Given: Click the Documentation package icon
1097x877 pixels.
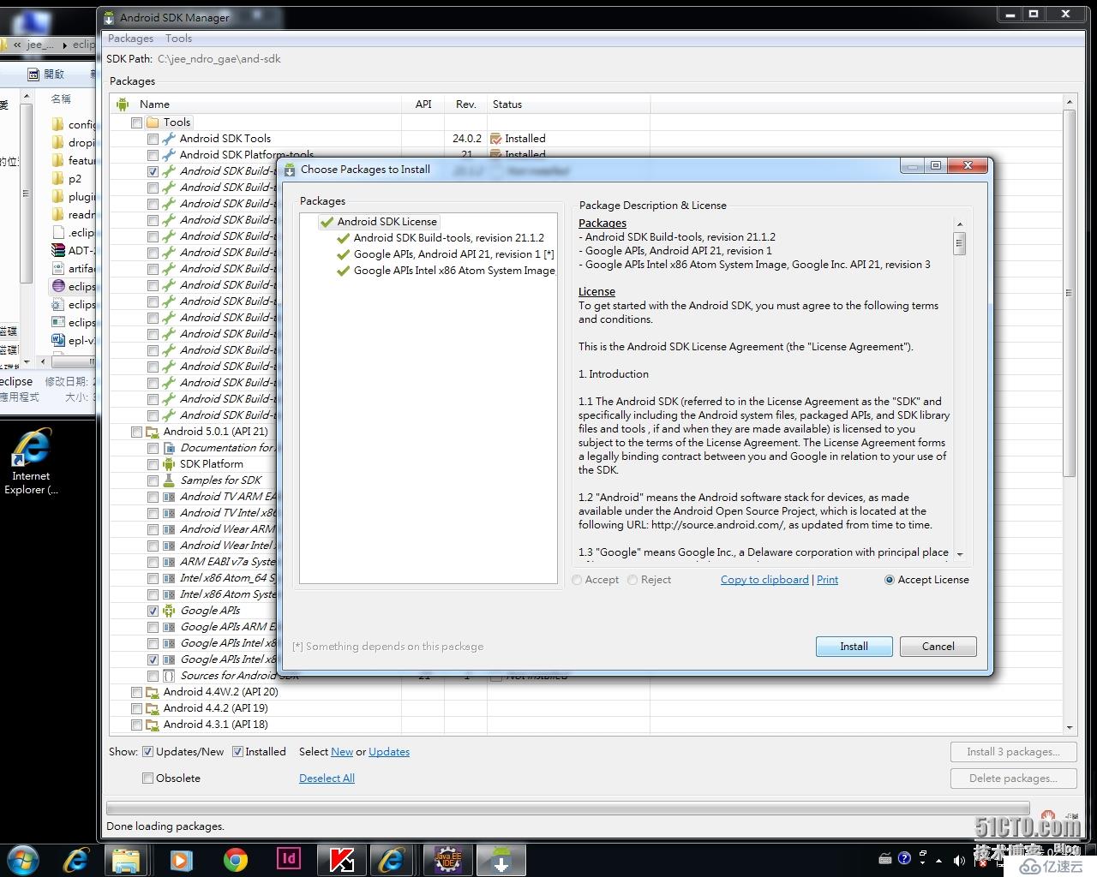Looking at the screenshot, I should click(169, 448).
